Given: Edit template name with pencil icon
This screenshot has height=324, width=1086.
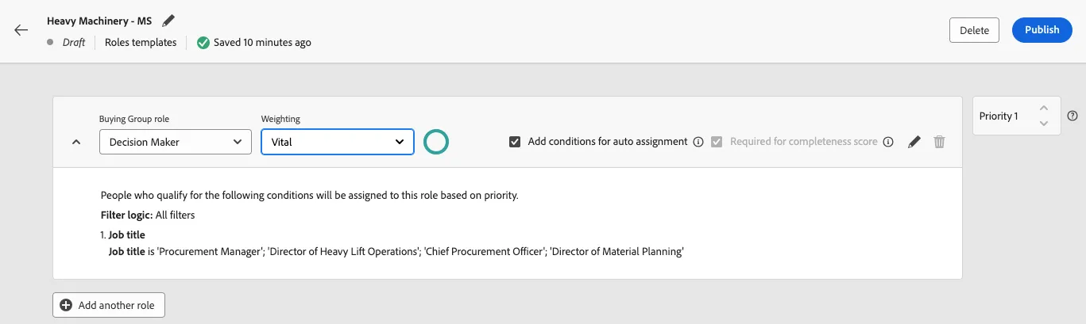Looking at the screenshot, I should coord(168,21).
